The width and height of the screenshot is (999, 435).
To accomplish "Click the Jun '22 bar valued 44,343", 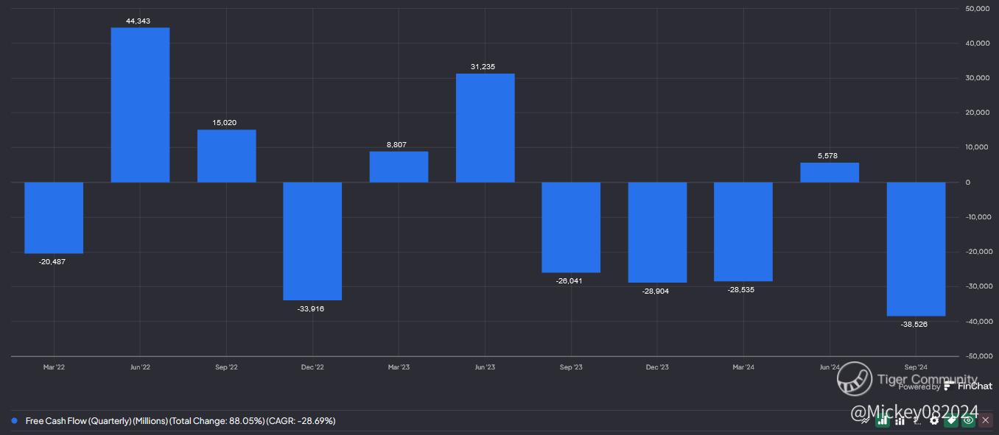I will pyautogui.click(x=140, y=105).
